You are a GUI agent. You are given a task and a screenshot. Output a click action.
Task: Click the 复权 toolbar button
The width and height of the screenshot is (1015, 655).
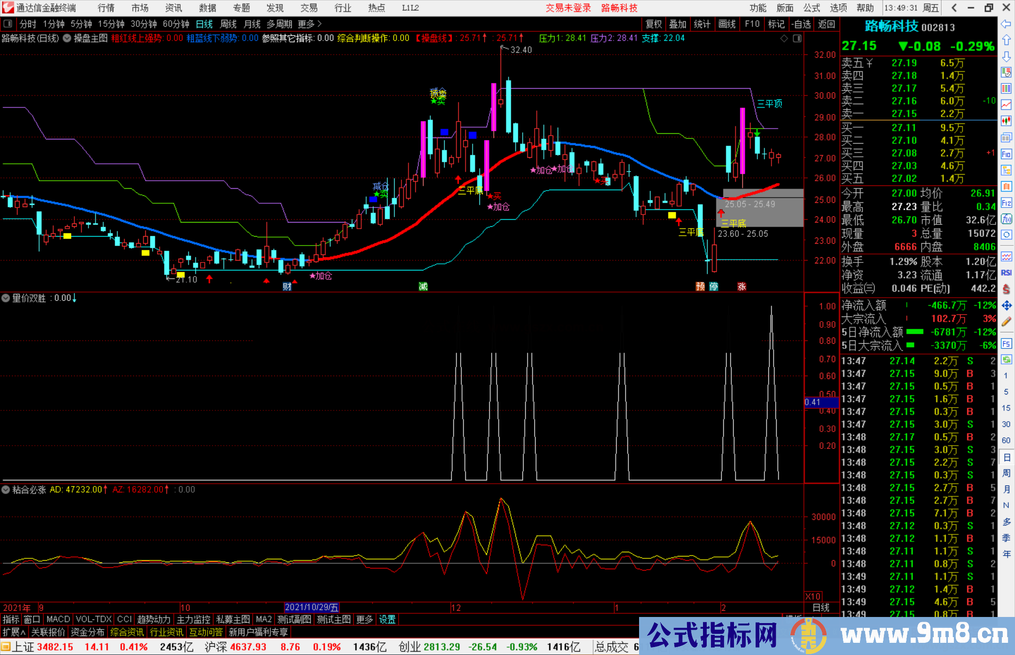(654, 24)
